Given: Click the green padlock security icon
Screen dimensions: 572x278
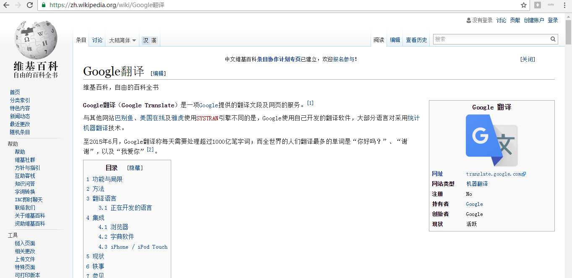Looking at the screenshot, I should point(44,5).
